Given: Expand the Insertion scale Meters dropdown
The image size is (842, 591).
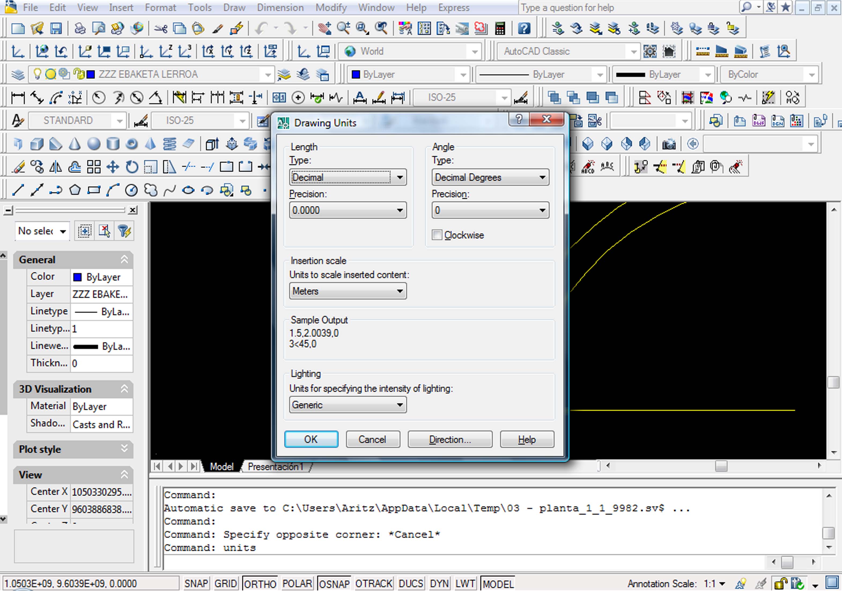Looking at the screenshot, I should pos(347,291).
